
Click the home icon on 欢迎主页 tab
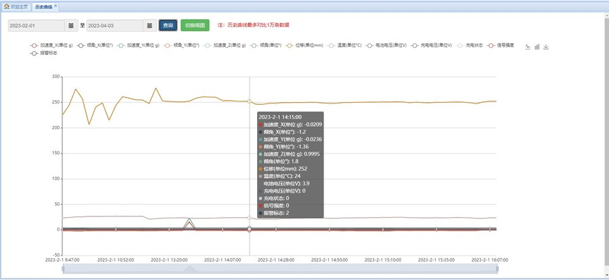7,6
